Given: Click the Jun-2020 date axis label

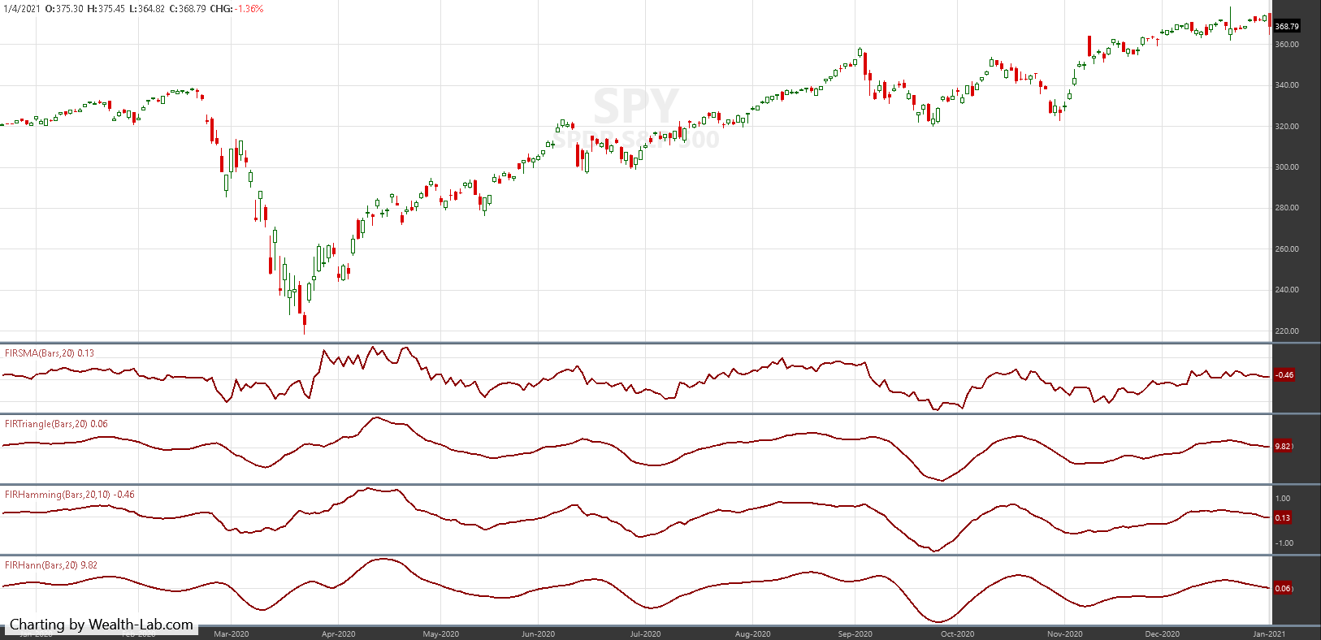Looking at the screenshot, I should pos(538,634).
